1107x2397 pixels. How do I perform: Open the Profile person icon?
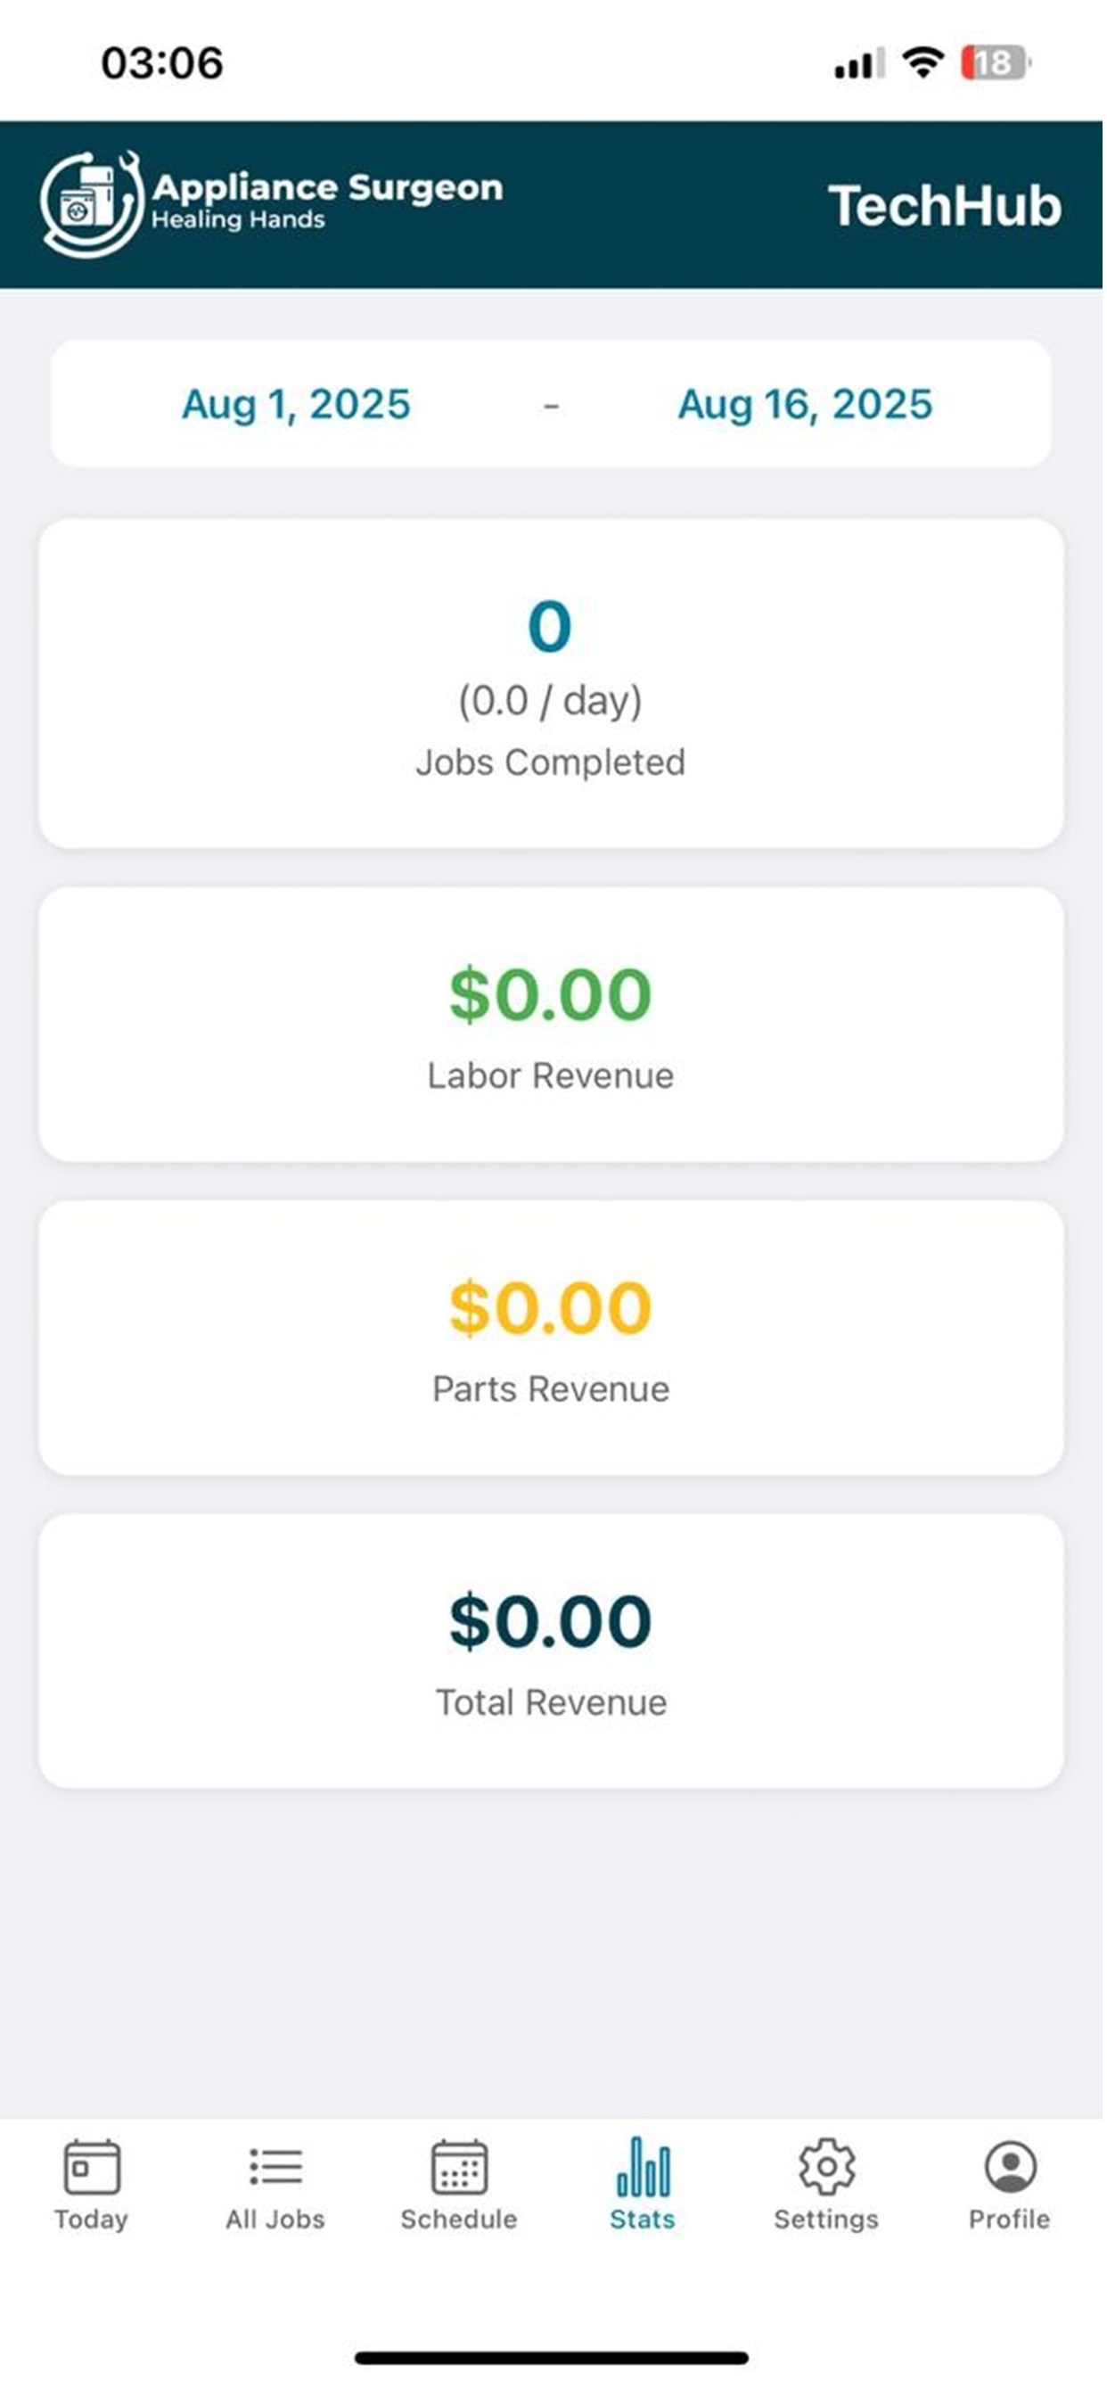pos(1010,2166)
